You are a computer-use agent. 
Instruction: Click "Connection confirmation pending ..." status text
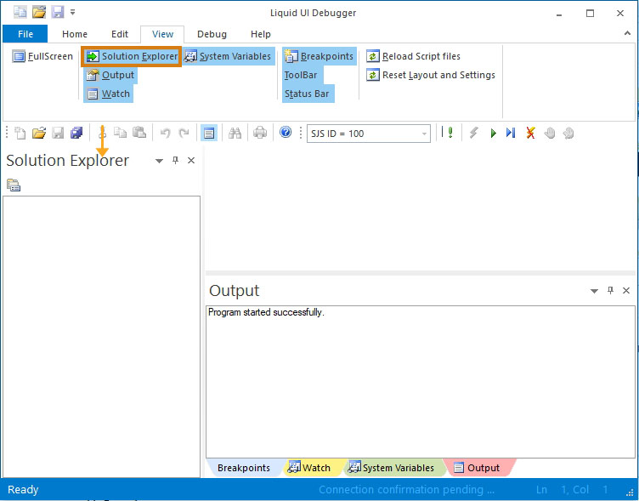[x=406, y=489]
